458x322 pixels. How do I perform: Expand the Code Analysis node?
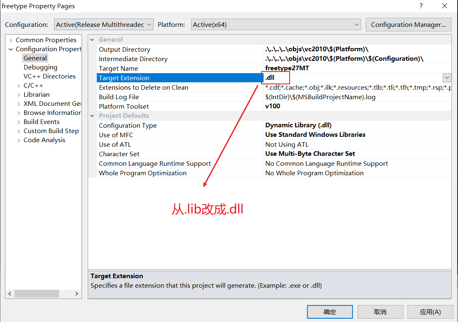coord(19,140)
